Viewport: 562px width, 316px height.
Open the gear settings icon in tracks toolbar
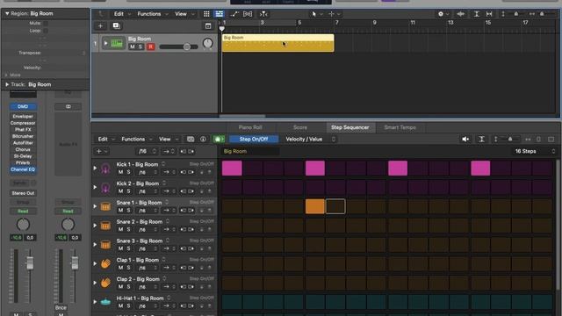441,14
